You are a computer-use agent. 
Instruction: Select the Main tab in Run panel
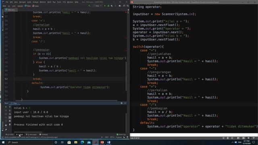point(15,103)
